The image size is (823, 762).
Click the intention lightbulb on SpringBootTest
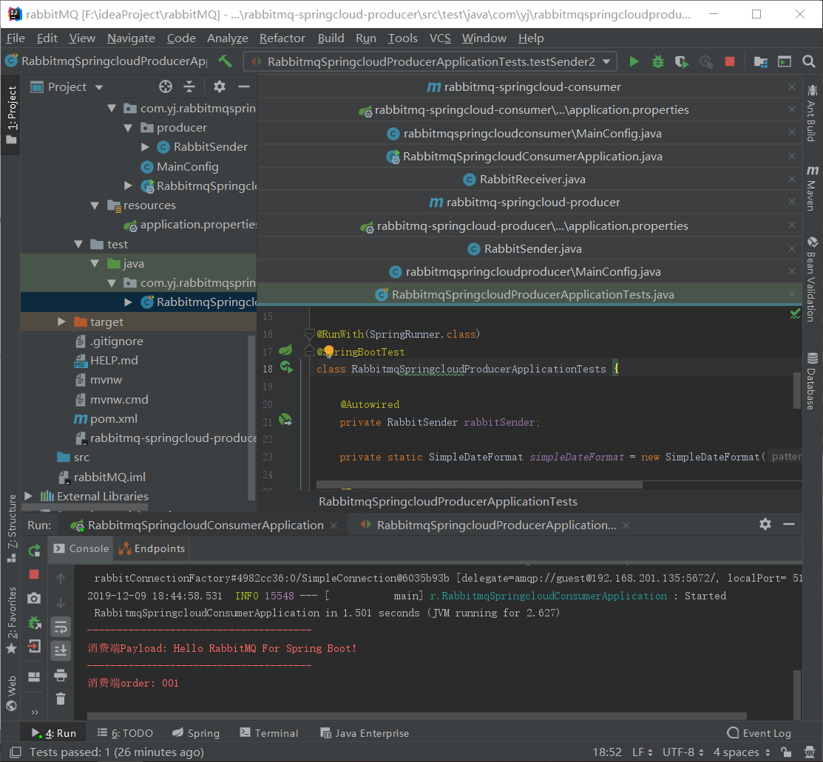(x=328, y=350)
